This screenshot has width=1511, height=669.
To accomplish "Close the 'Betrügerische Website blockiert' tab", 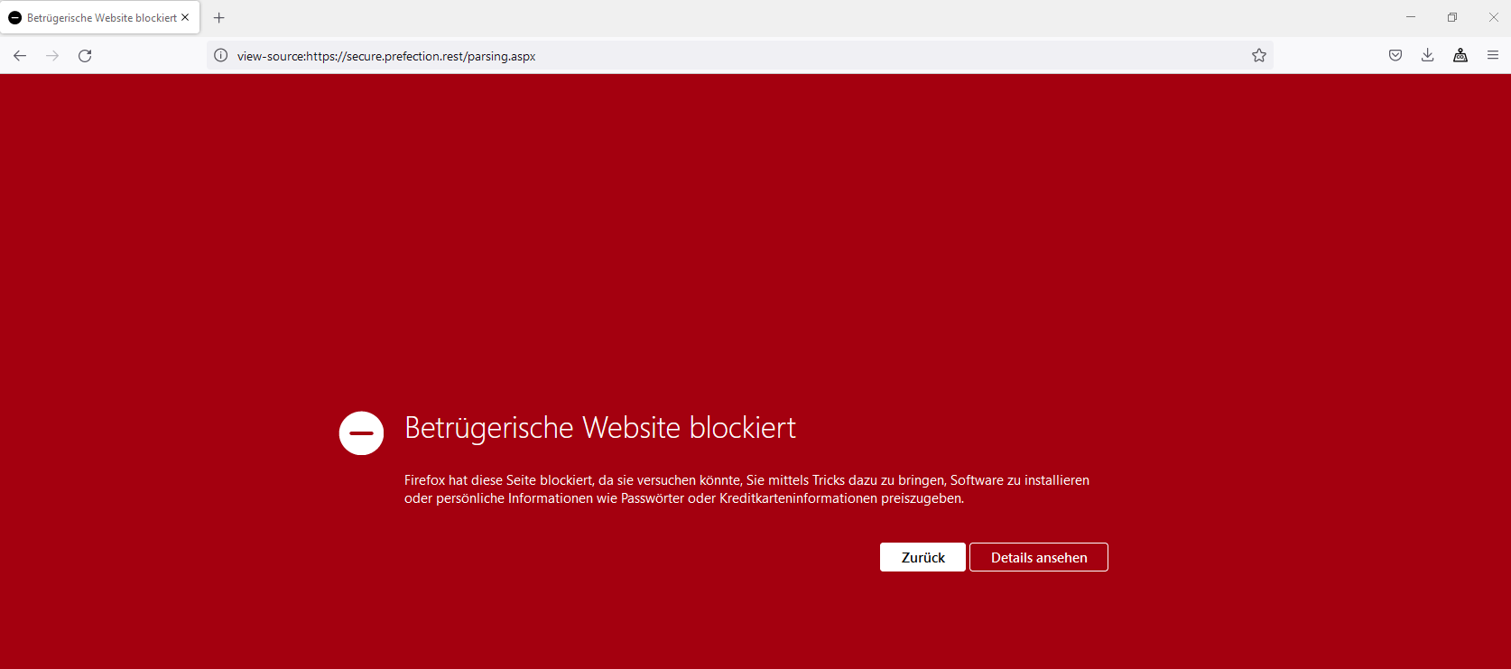I will pos(185,17).
